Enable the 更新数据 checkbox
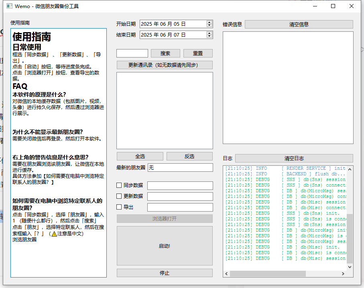 (119, 196)
